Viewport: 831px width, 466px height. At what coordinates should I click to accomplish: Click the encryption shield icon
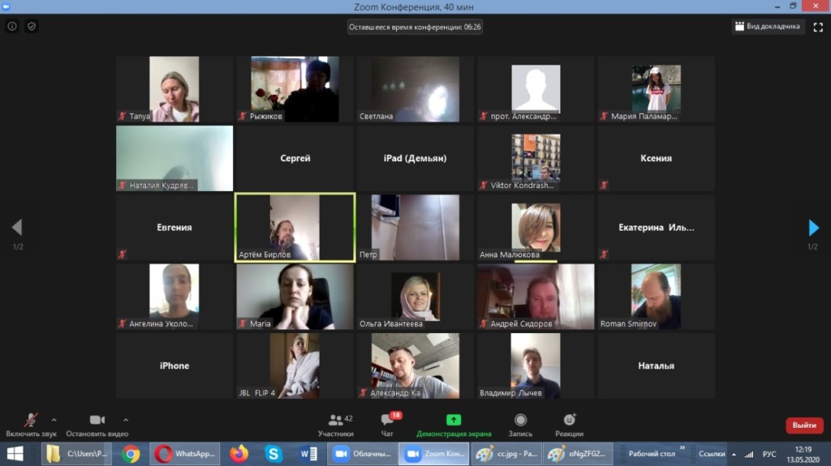click(32, 26)
